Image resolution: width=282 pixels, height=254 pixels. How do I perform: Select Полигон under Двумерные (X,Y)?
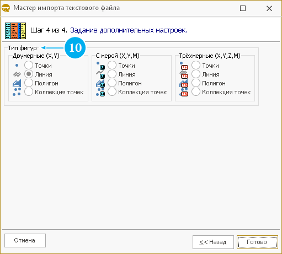(41, 83)
